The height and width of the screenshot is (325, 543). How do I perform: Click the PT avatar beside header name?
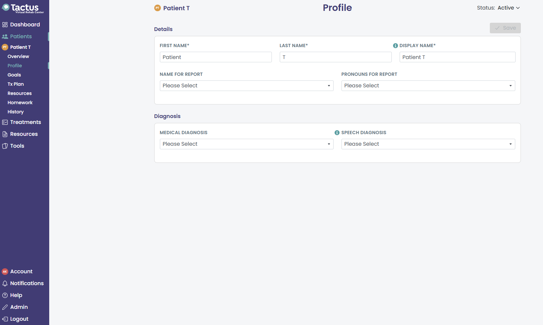coord(158,8)
